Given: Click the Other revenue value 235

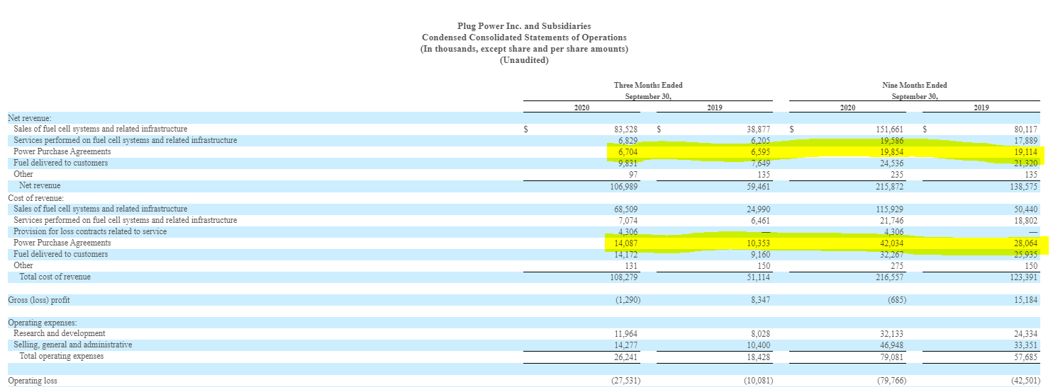Looking at the screenshot, I should pos(897,174).
